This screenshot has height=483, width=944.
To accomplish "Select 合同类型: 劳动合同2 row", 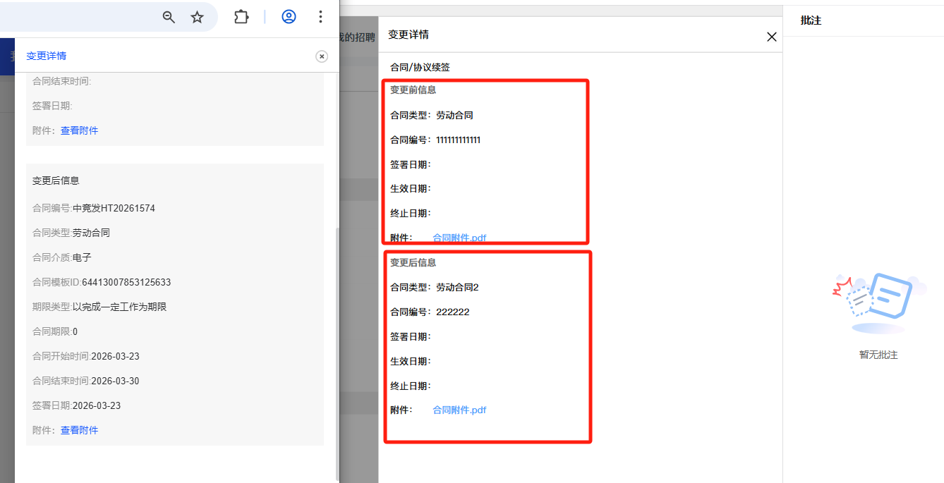I will (x=435, y=287).
